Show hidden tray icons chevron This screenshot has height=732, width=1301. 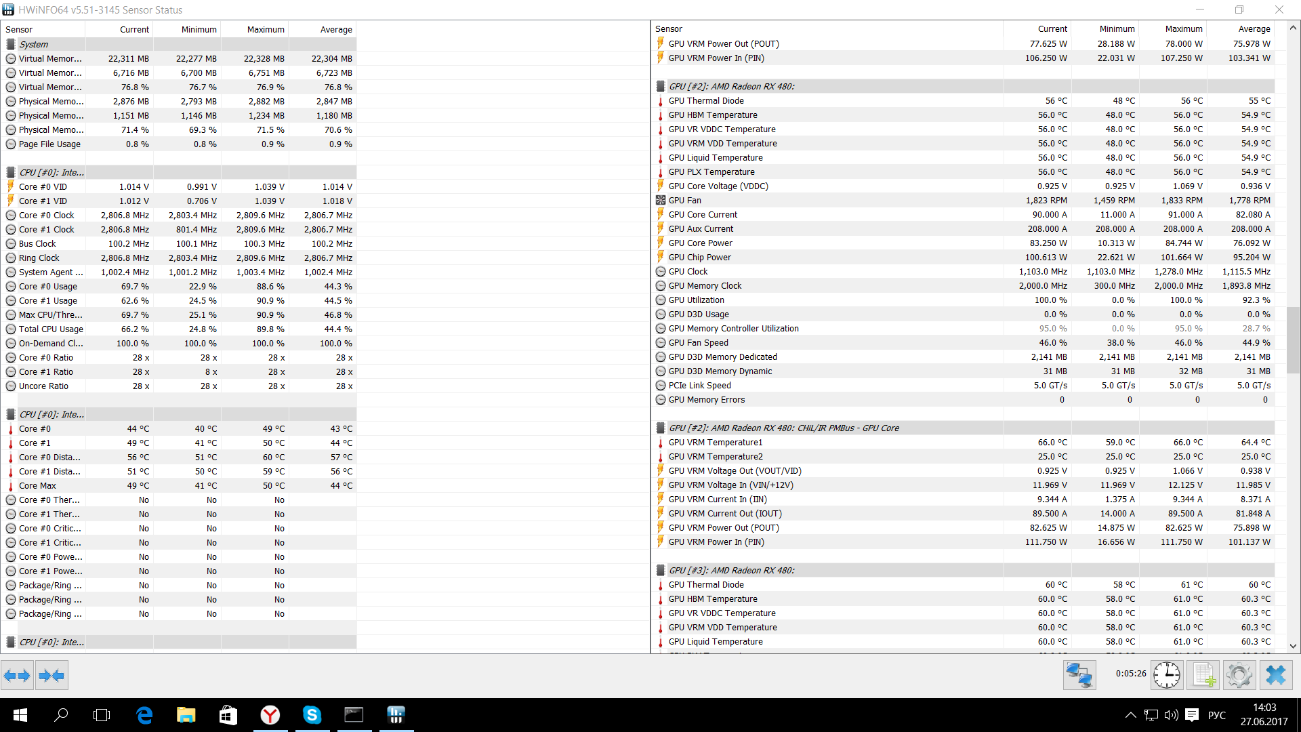pos(1130,715)
